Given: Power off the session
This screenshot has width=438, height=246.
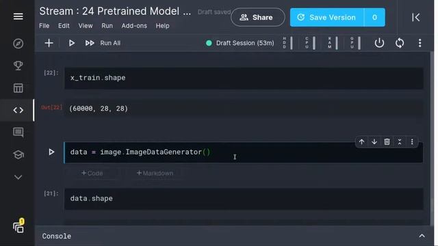Looking at the screenshot, I should click(379, 43).
